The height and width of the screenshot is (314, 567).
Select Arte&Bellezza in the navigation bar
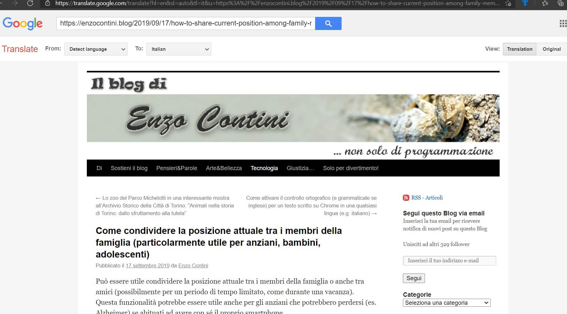tap(223, 168)
